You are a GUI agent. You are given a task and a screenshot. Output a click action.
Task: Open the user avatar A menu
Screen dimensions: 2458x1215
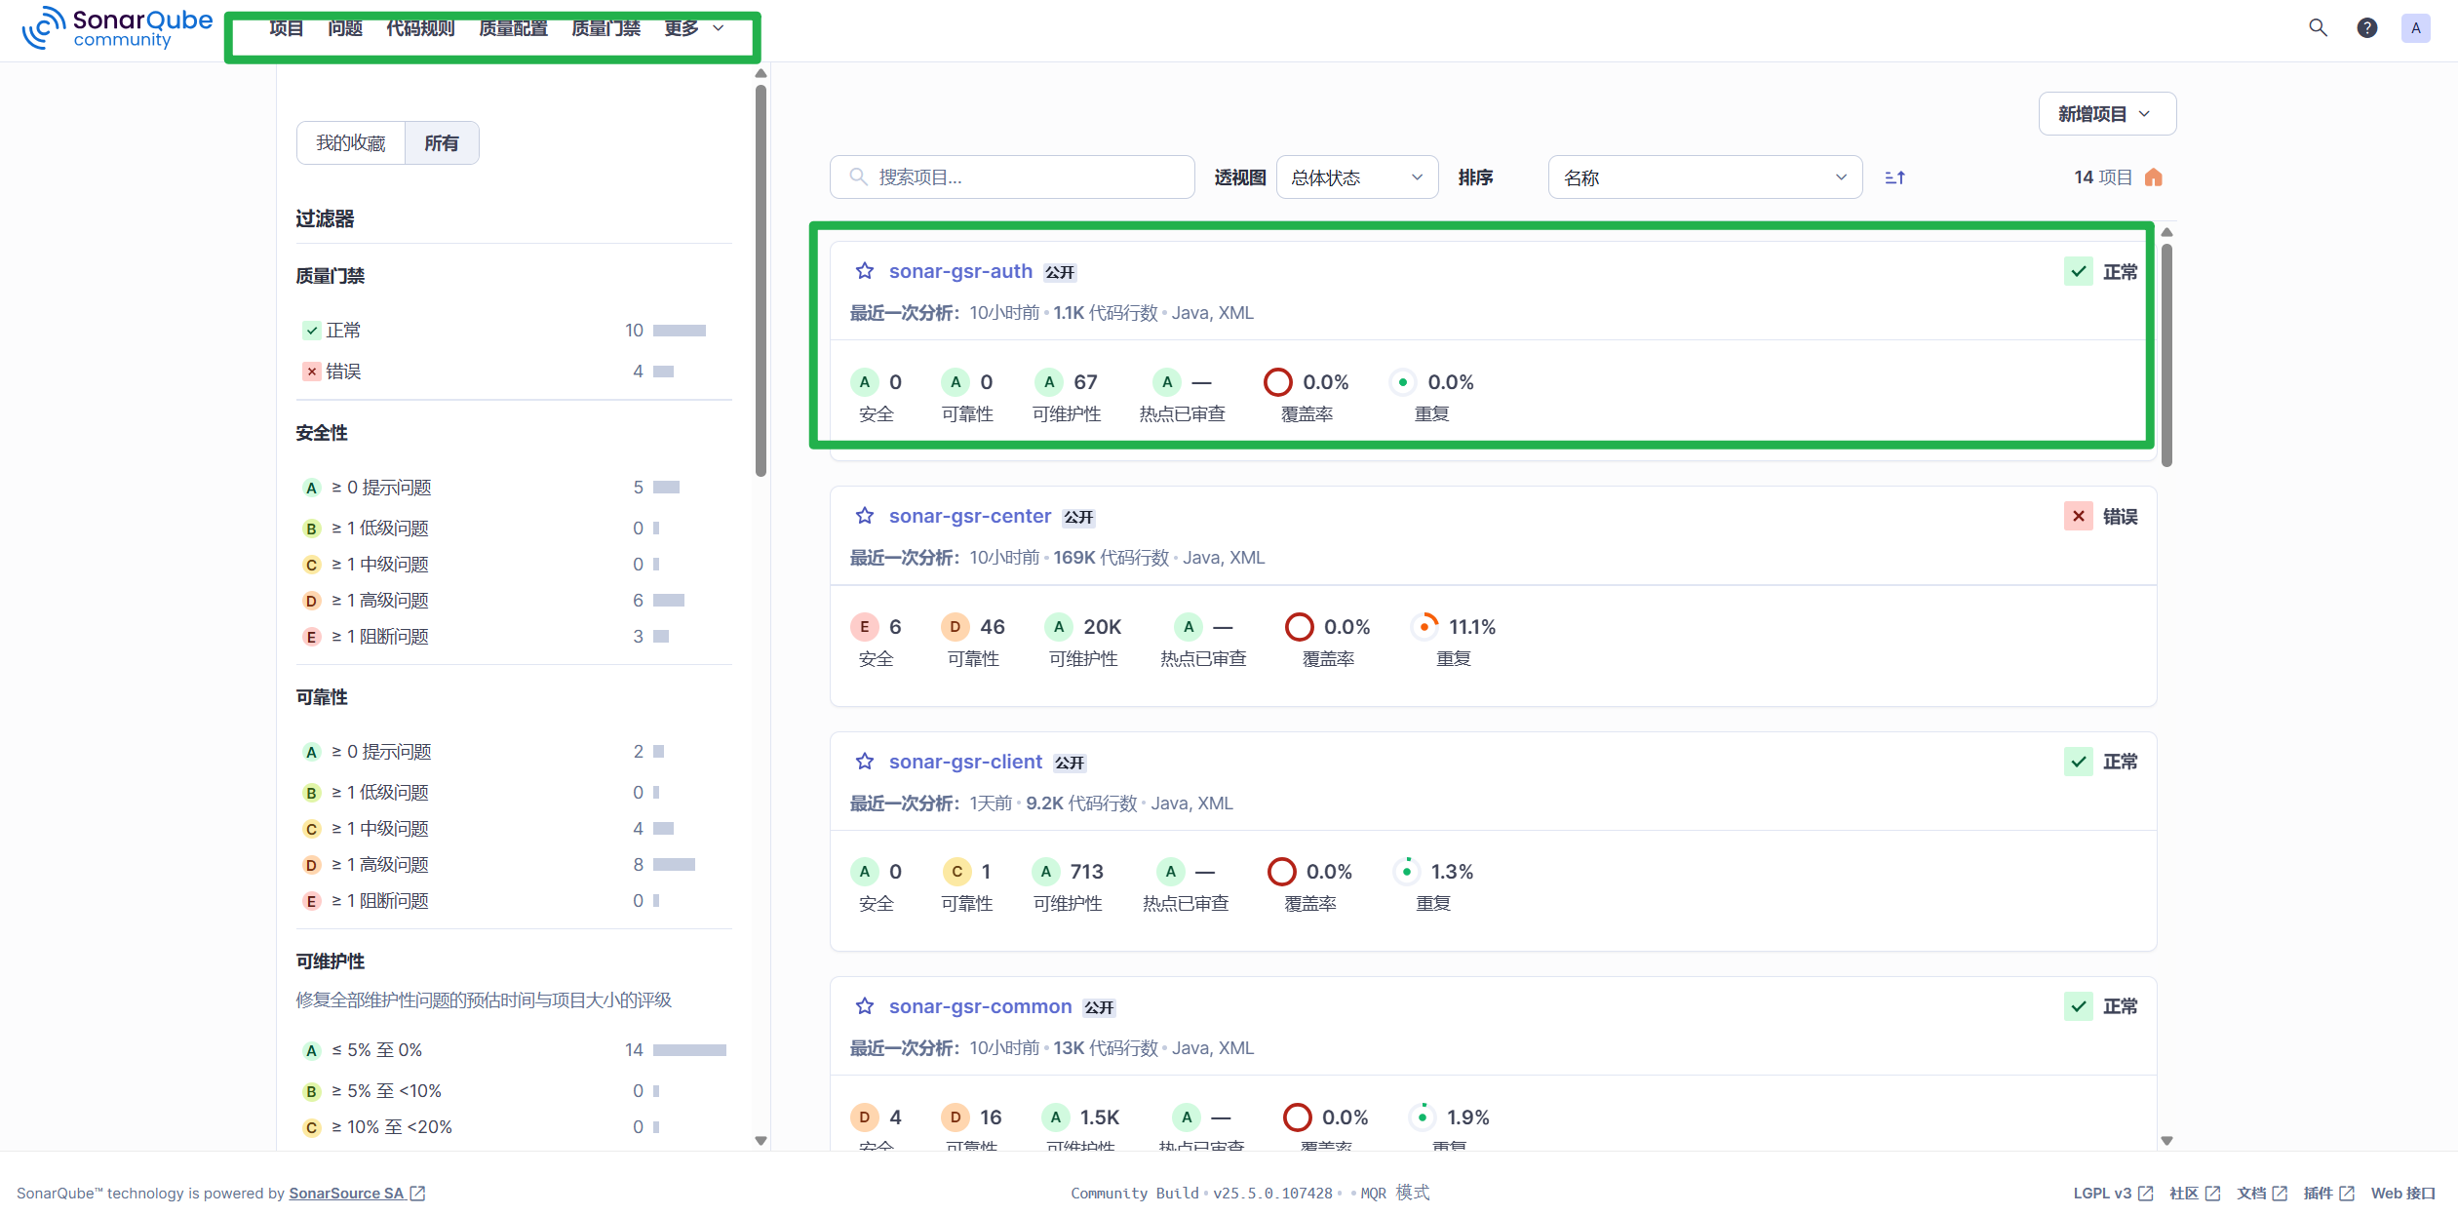[2415, 28]
